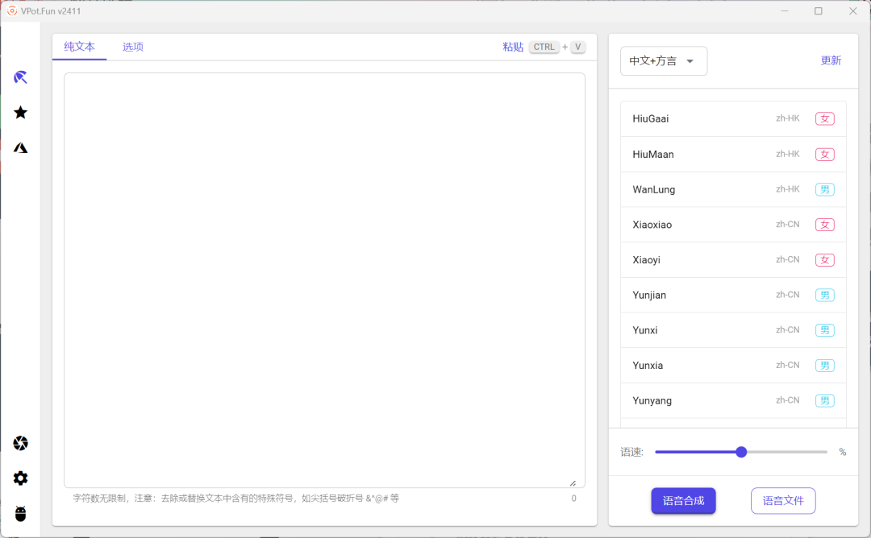Minimize the VPot.Fun window

click(x=785, y=11)
